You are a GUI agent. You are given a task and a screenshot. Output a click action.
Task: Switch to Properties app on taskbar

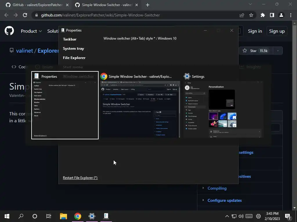pos(106,216)
